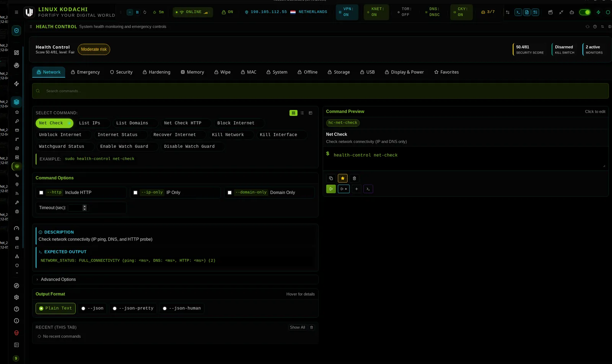Click the VPN ON status indicator

pos(347,12)
